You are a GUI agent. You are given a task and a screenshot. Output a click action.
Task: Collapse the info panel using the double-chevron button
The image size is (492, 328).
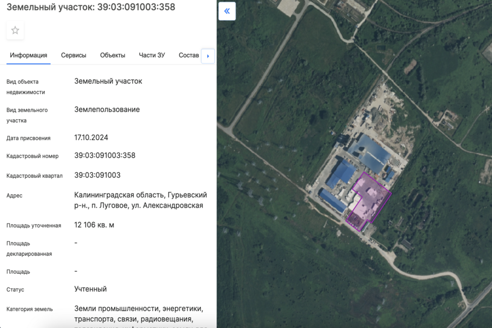pyautogui.click(x=227, y=11)
